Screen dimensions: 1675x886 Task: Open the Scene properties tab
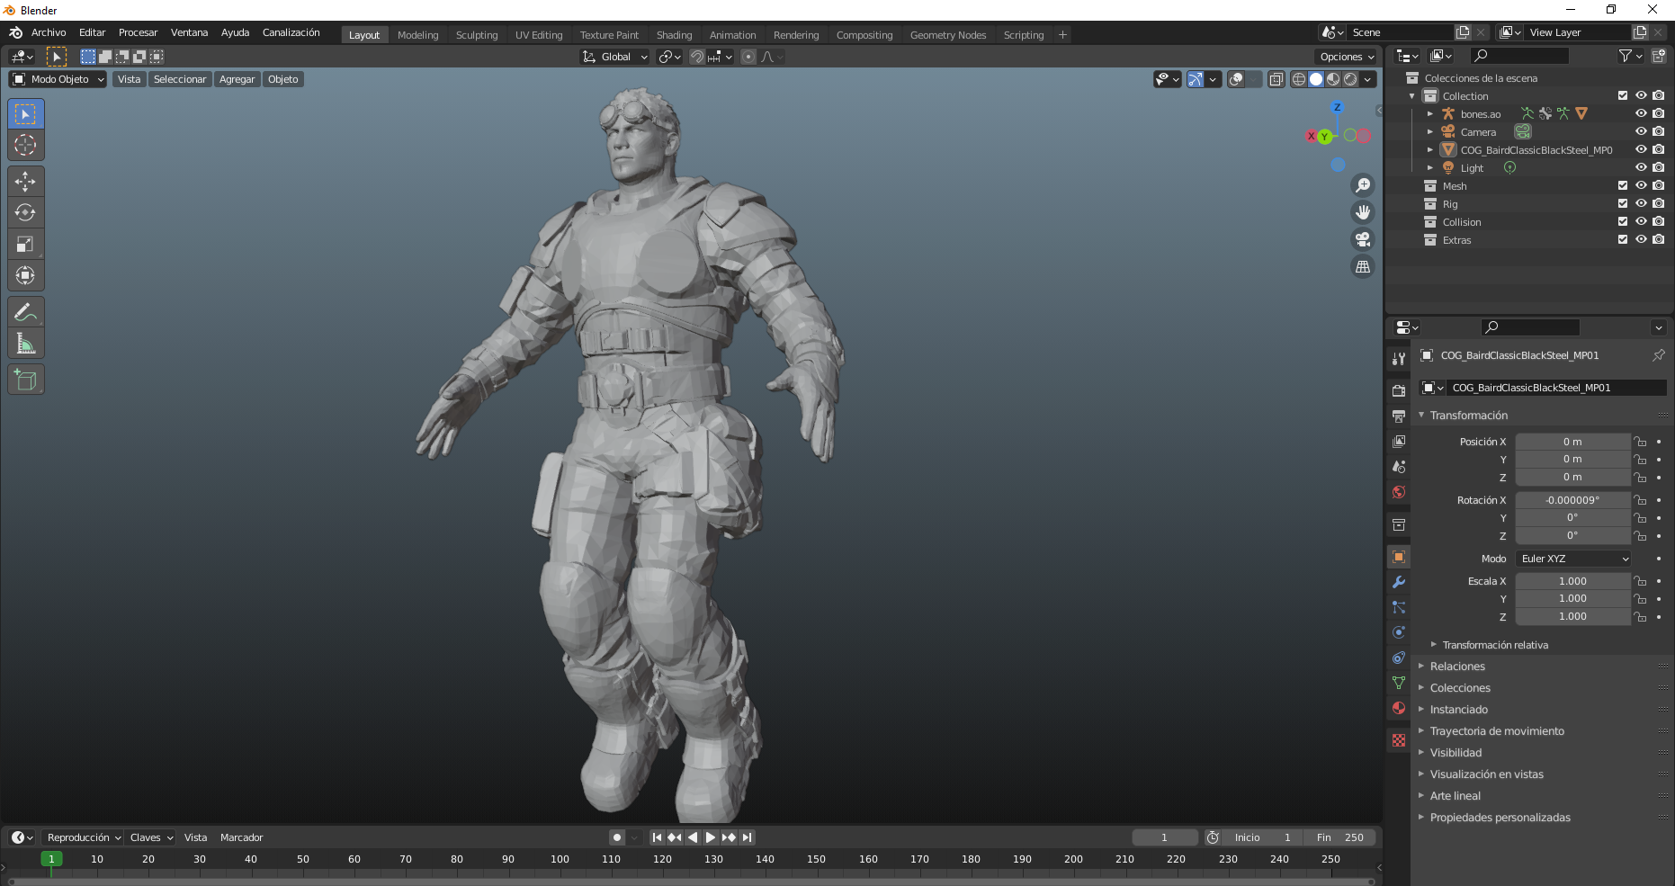[1399, 467]
